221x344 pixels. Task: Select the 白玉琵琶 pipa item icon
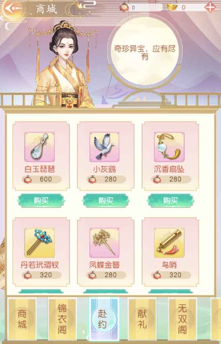coord(40,147)
